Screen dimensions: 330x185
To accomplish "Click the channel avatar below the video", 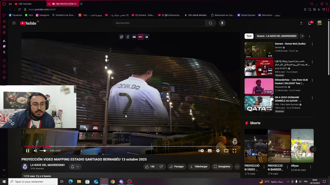I will pyautogui.click(x=25, y=167).
